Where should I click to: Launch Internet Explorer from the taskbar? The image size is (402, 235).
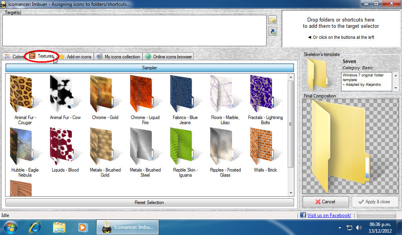coord(35,227)
